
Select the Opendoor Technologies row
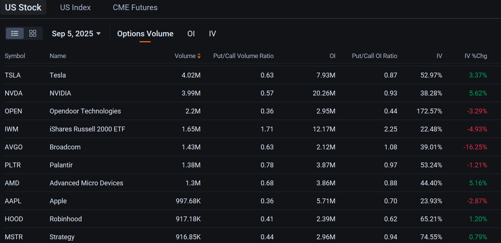(85, 111)
